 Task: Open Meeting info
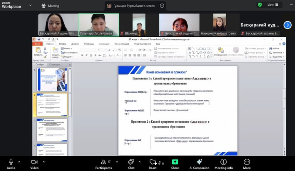pos(224,162)
